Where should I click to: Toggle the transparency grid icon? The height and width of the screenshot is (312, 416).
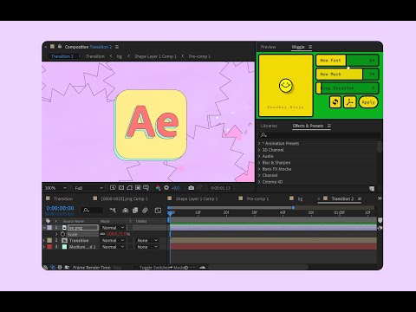(121, 188)
